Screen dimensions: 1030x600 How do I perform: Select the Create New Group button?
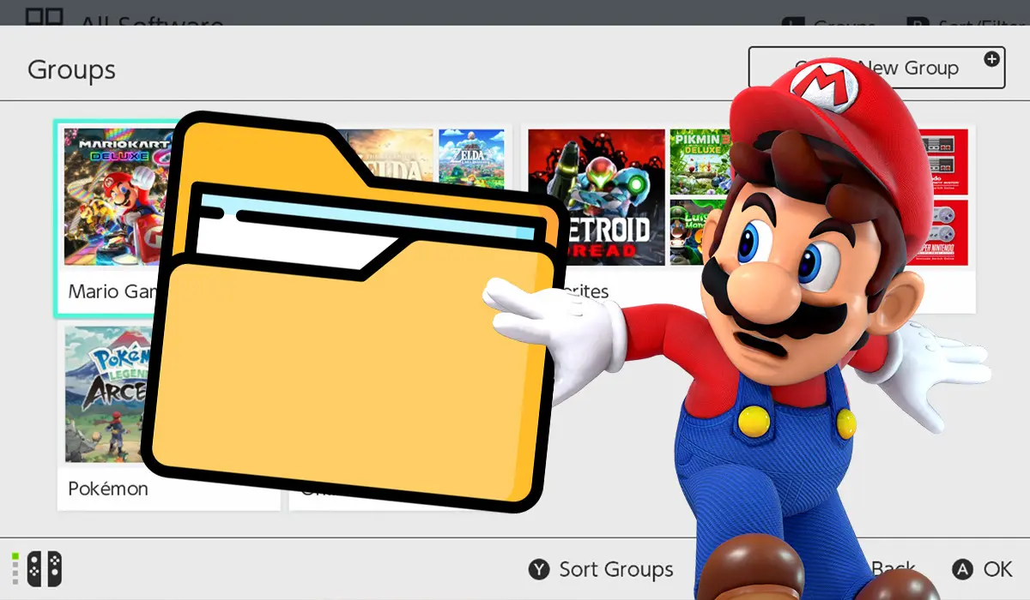(x=876, y=68)
